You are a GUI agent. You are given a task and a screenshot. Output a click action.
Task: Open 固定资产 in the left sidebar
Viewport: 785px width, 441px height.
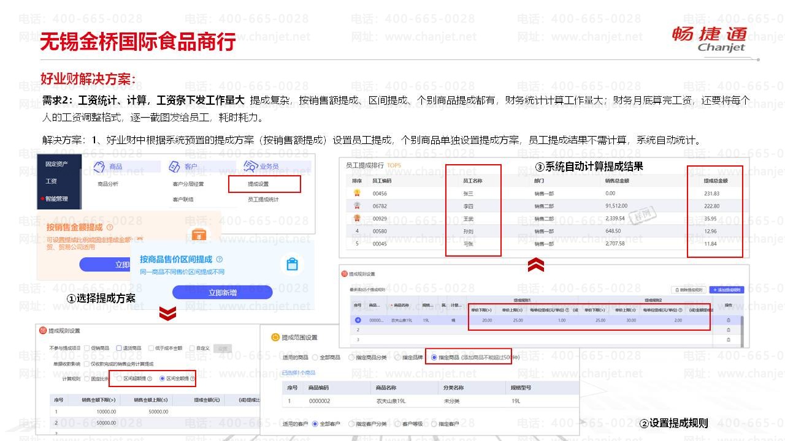56,164
